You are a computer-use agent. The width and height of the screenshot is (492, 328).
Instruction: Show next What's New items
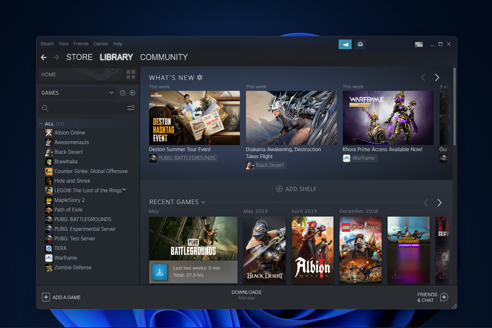tap(437, 77)
